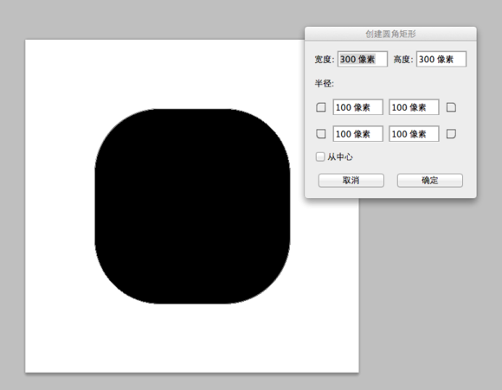The image size is (502, 390).
Task: Click the 高度 label text
Action: pyautogui.click(x=403, y=60)
